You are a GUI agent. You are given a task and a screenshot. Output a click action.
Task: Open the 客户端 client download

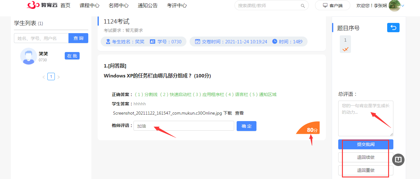(x=332, y=6)
